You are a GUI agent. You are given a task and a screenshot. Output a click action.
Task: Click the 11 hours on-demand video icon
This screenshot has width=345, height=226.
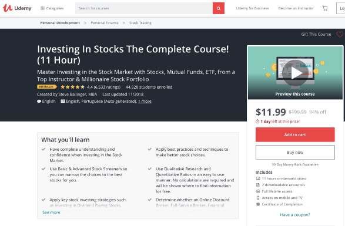click(258, 178)
